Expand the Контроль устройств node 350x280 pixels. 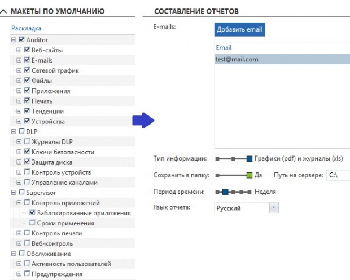tap(19, 172)
